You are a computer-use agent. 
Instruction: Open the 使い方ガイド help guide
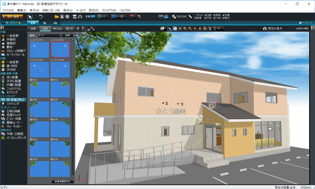pyautogui.click(x=11, y=23)
